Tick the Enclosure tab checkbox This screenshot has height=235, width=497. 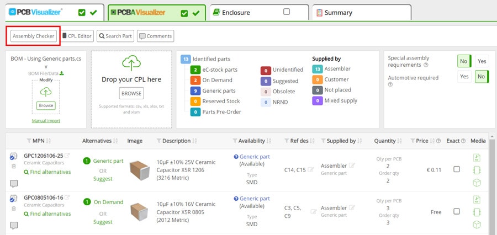(x=286, y=12)
